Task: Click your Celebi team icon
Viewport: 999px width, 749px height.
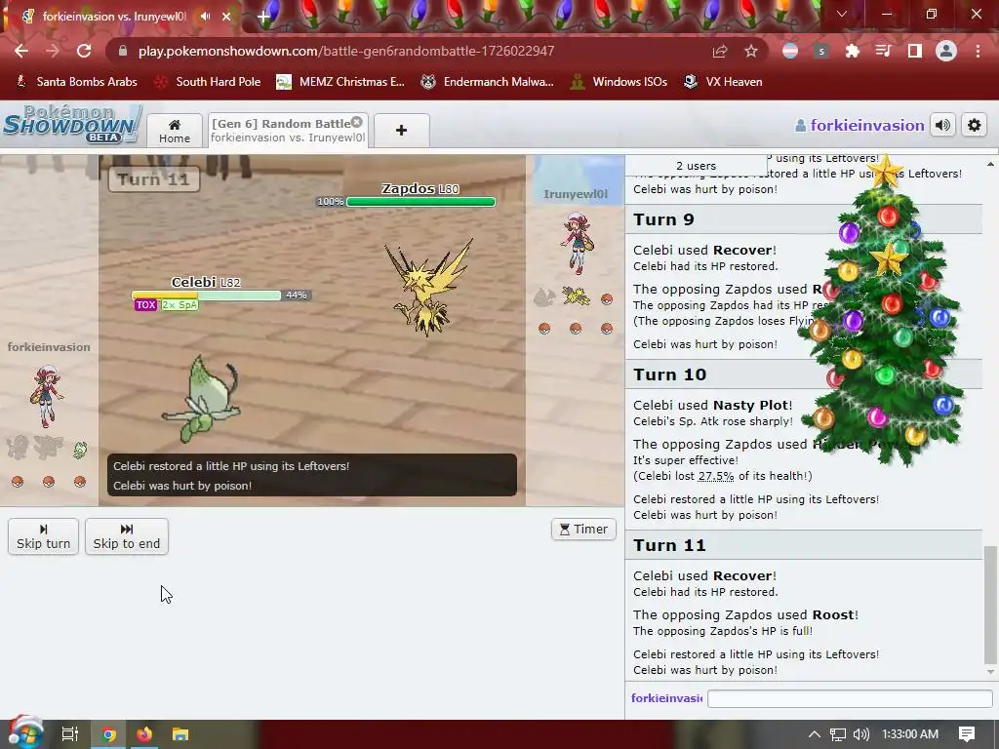Action: point(80,450)
